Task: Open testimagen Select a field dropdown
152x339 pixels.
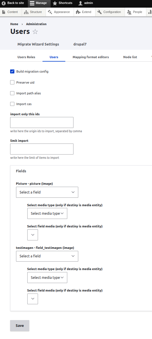Action: 47,256
